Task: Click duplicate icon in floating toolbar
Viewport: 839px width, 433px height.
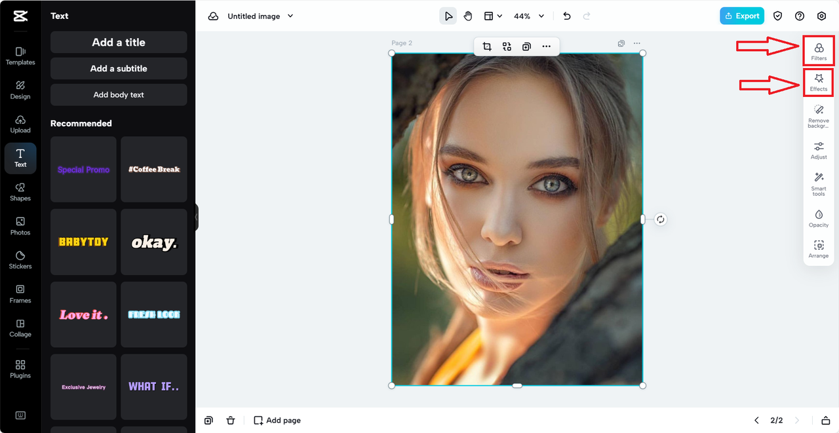Action: (x=526, y=47)
